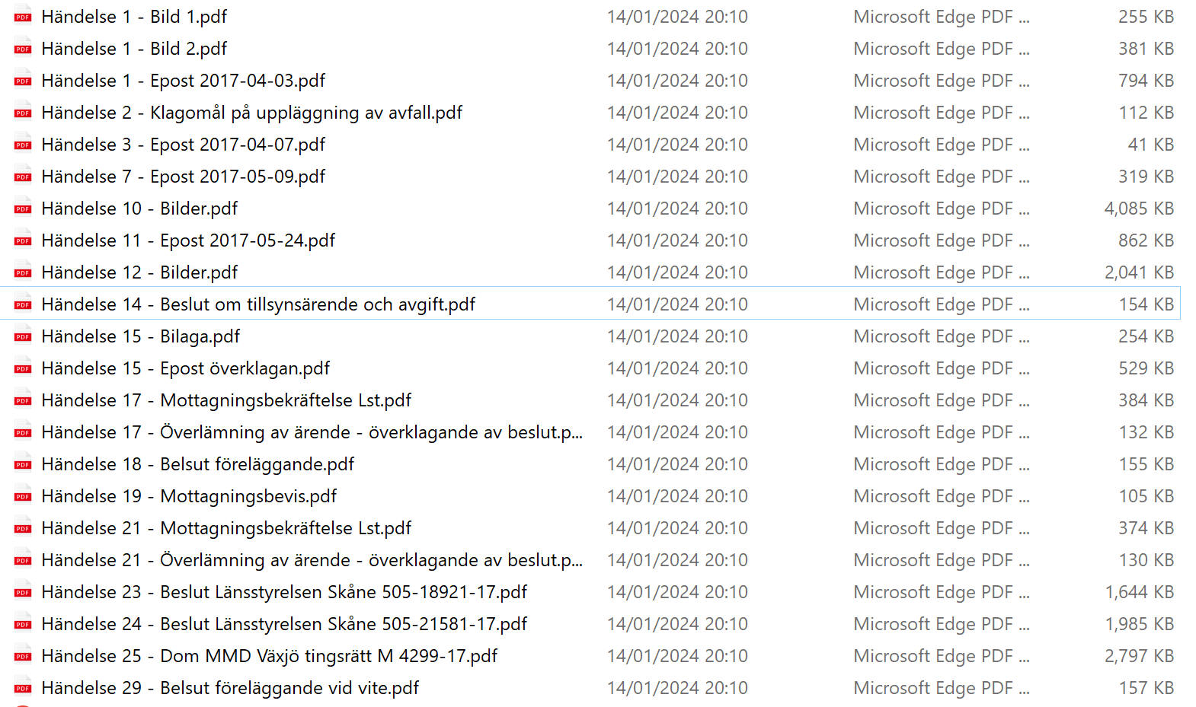Click the 1,985 KB size value
Viewport: 1196px width, 707px height.
1139,624
